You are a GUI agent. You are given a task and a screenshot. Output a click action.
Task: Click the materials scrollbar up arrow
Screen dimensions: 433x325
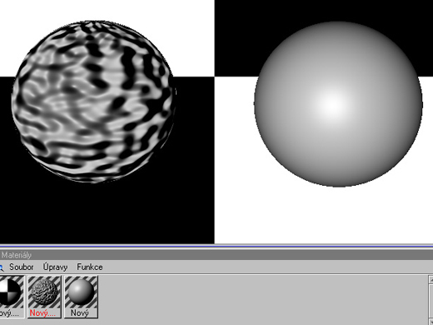431,280
